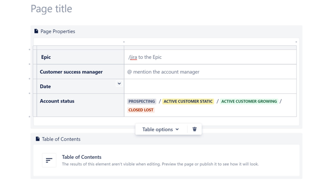Select the Table of Contents macro list icon
The height and width of the screenshot is (193, 330).
49,160
